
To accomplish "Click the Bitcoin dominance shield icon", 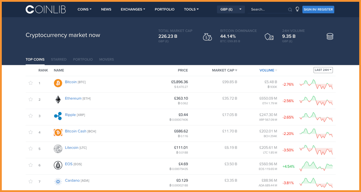I will 269,37.
